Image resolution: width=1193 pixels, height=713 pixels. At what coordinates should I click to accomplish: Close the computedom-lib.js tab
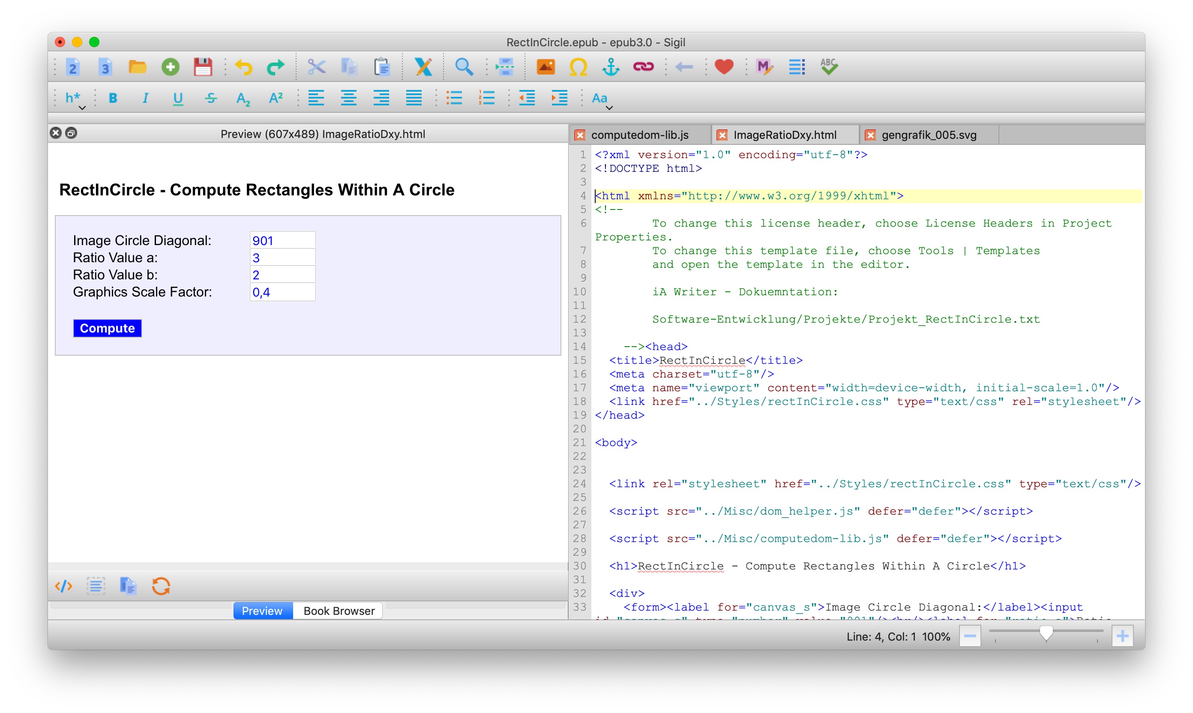coord(580,135)
